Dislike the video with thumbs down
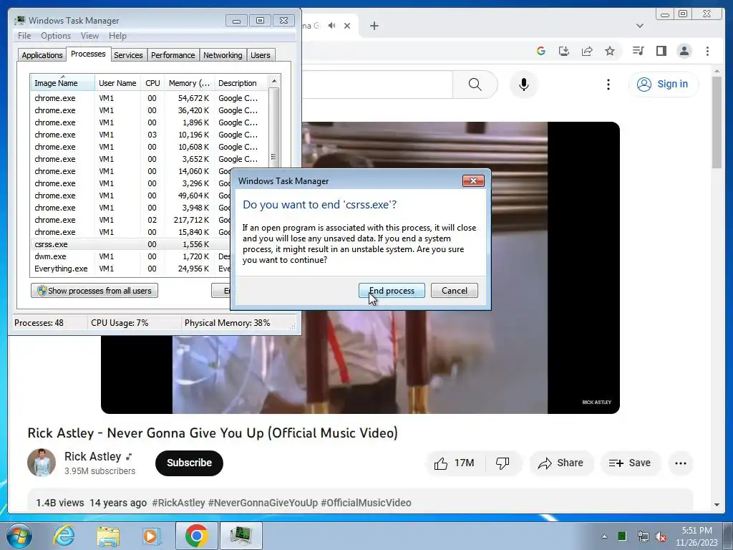This screenshot has height=550, width=733. pos(503,463)
